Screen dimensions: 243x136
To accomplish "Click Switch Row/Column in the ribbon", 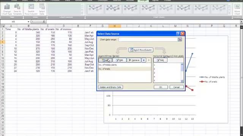I will (x=31, y=9).
